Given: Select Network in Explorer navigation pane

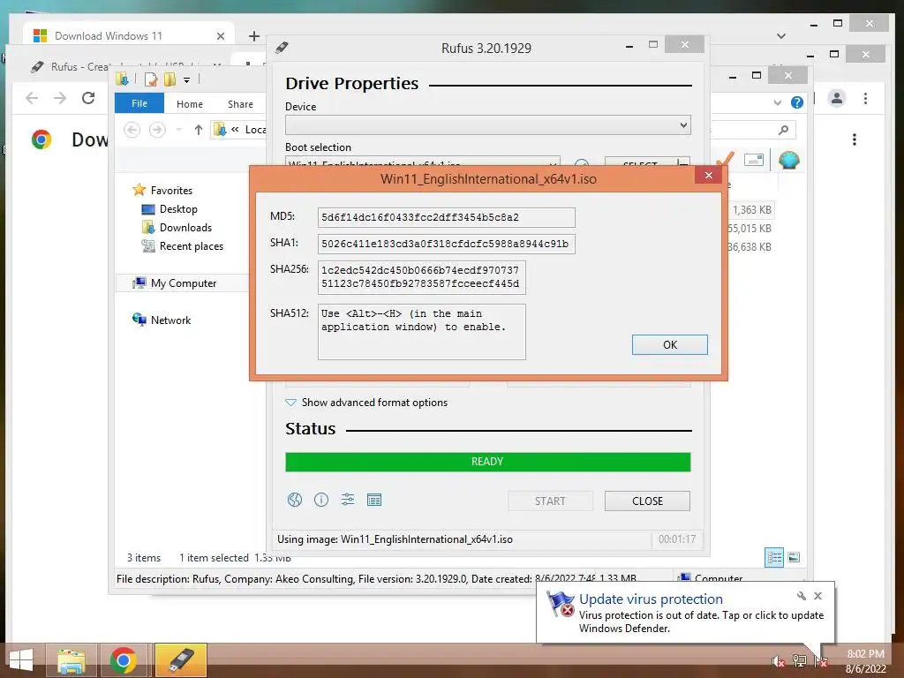Looking at the screenshot, I should tap(162, 320).
